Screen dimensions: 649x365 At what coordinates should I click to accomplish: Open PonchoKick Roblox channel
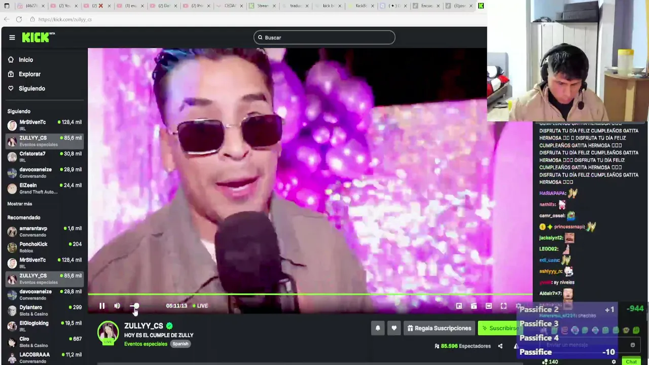coord(44,247)
